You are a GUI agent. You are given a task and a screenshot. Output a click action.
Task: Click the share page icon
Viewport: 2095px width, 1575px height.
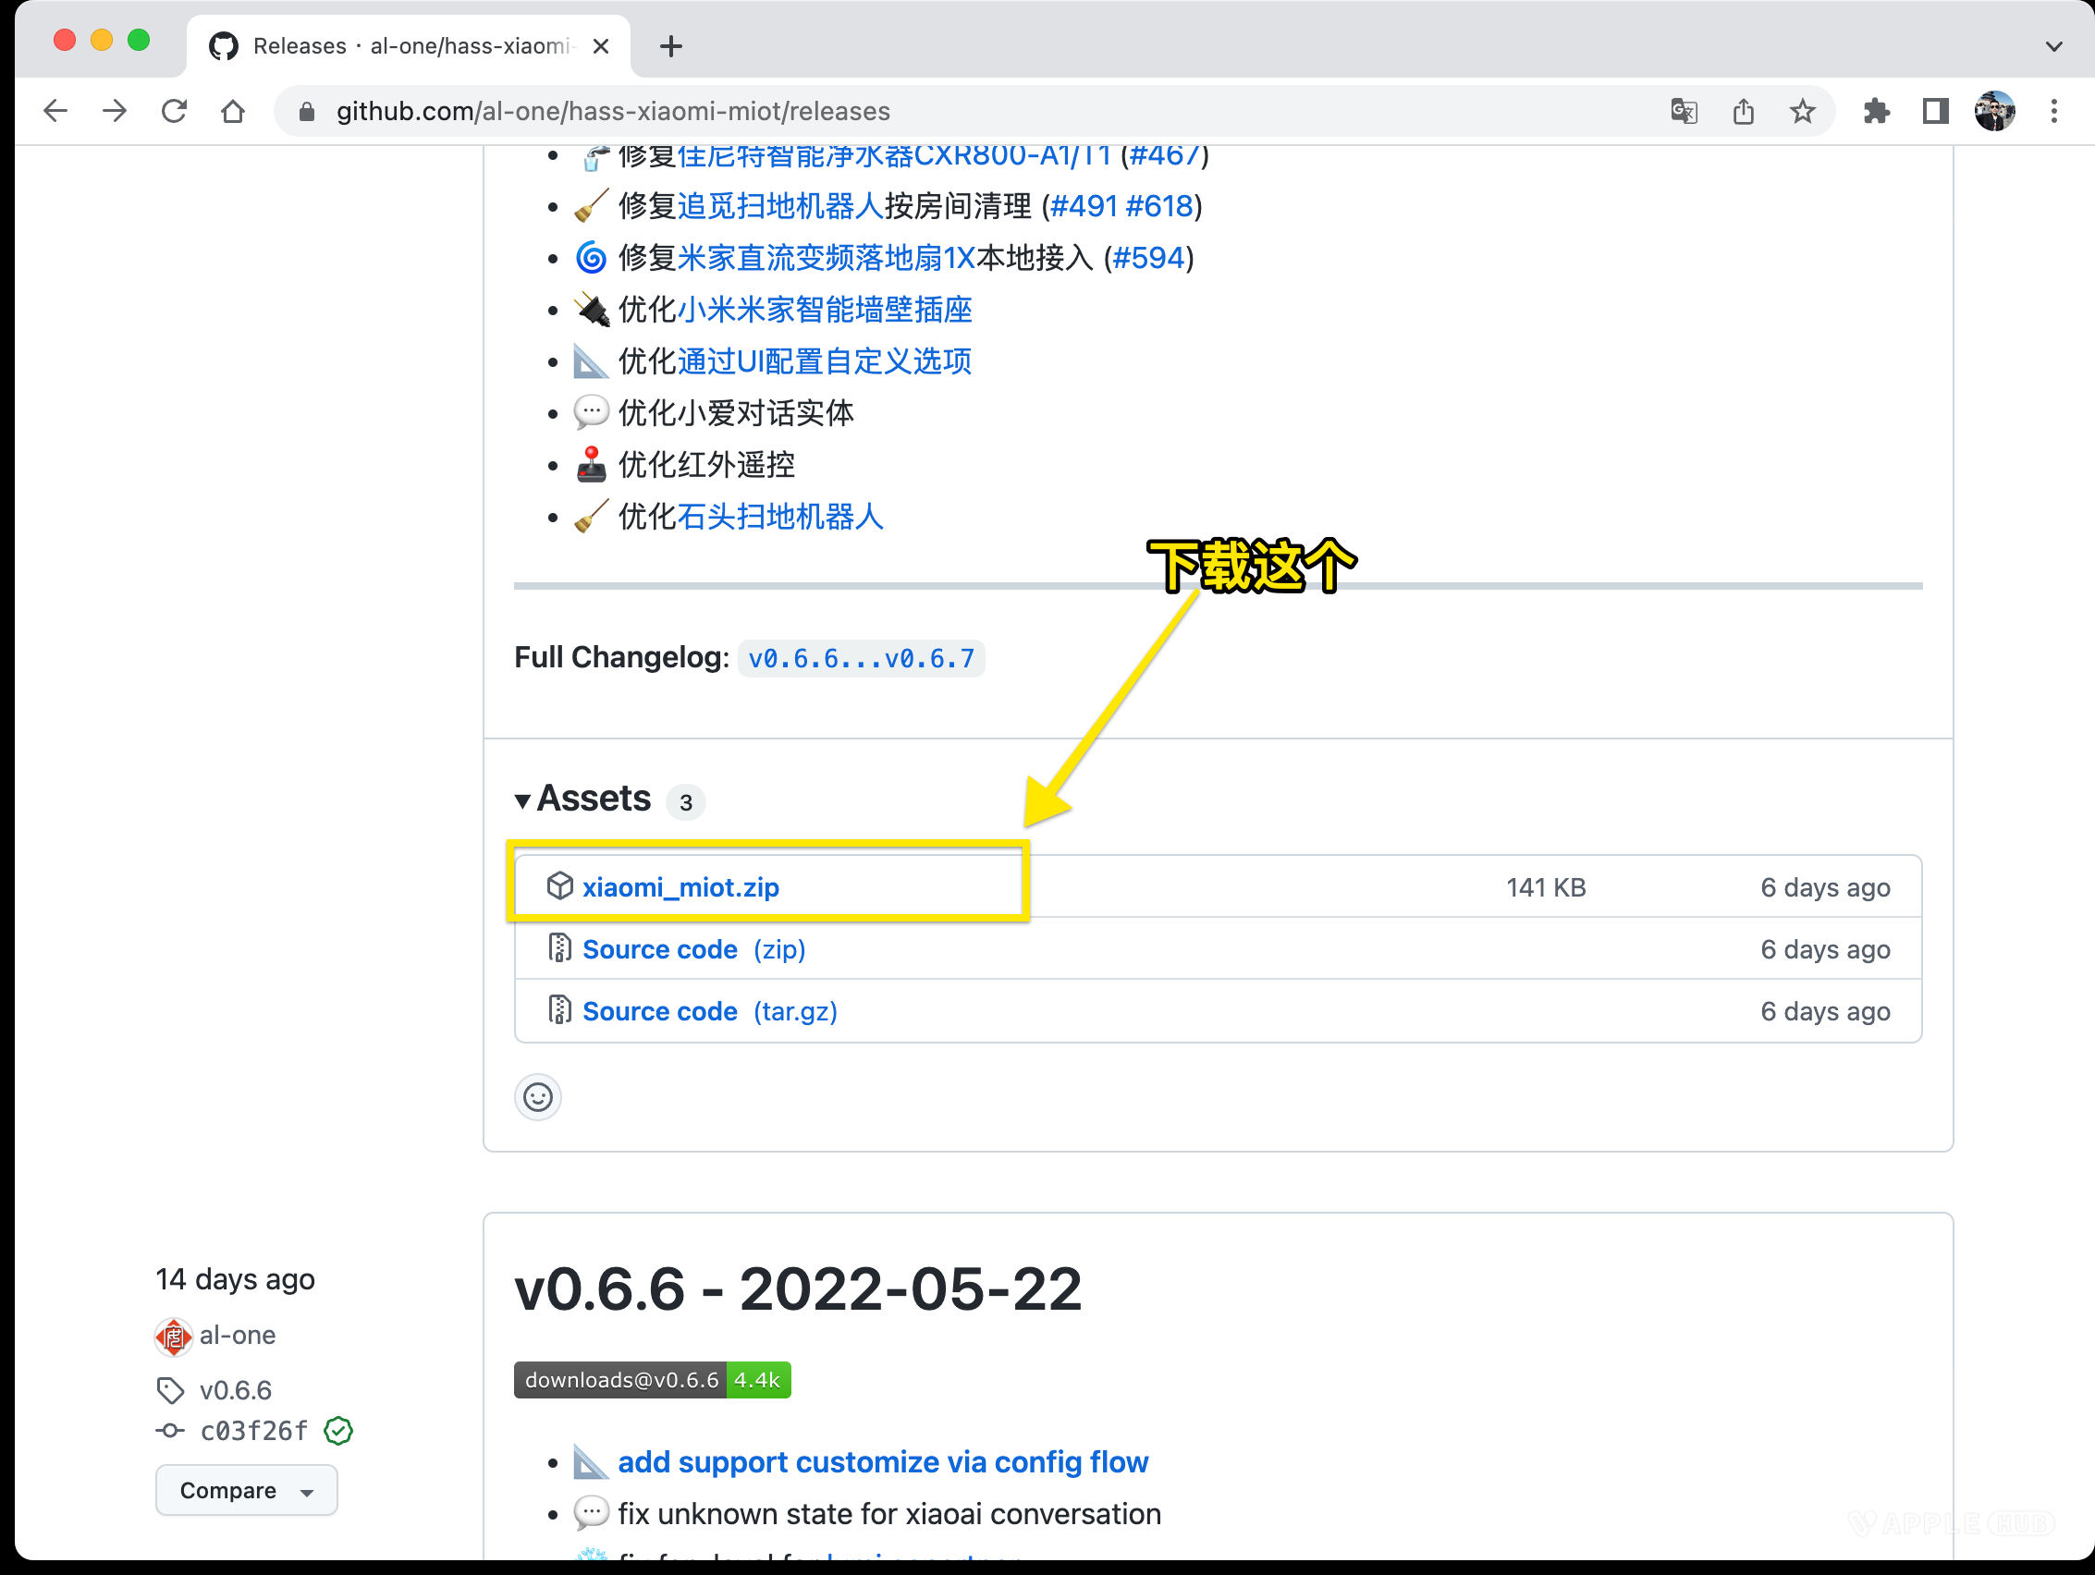click(x=1743, y=112)
